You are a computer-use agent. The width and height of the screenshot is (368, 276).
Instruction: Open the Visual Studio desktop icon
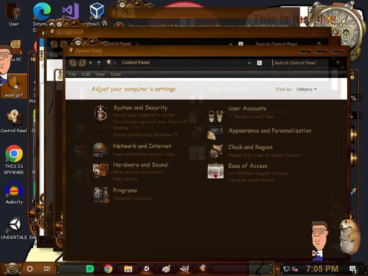coord(70,11)
